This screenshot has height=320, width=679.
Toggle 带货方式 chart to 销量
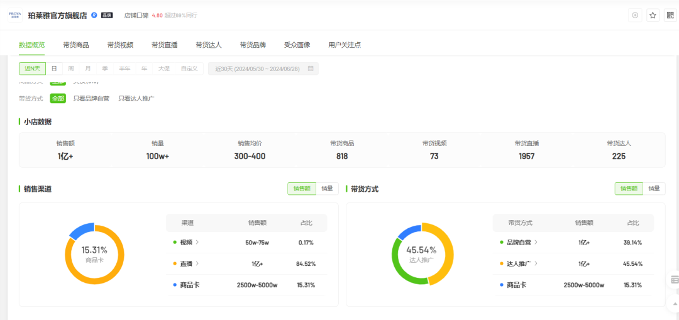point(654,189)
